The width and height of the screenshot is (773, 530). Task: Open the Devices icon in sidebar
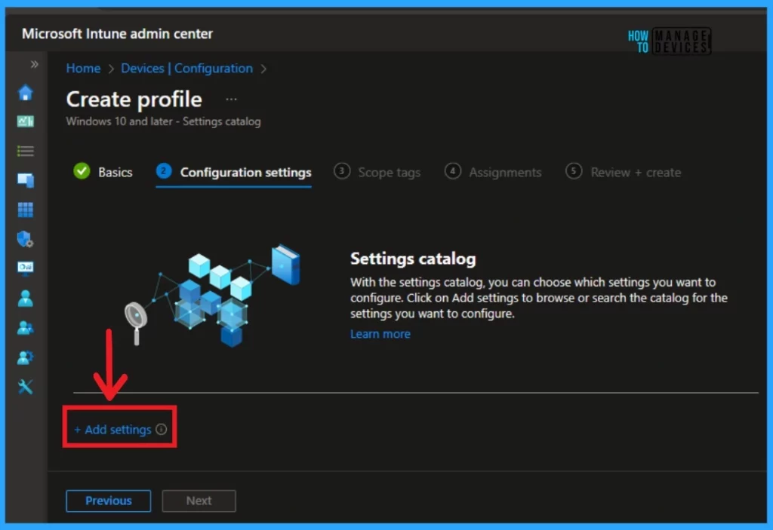25,180
